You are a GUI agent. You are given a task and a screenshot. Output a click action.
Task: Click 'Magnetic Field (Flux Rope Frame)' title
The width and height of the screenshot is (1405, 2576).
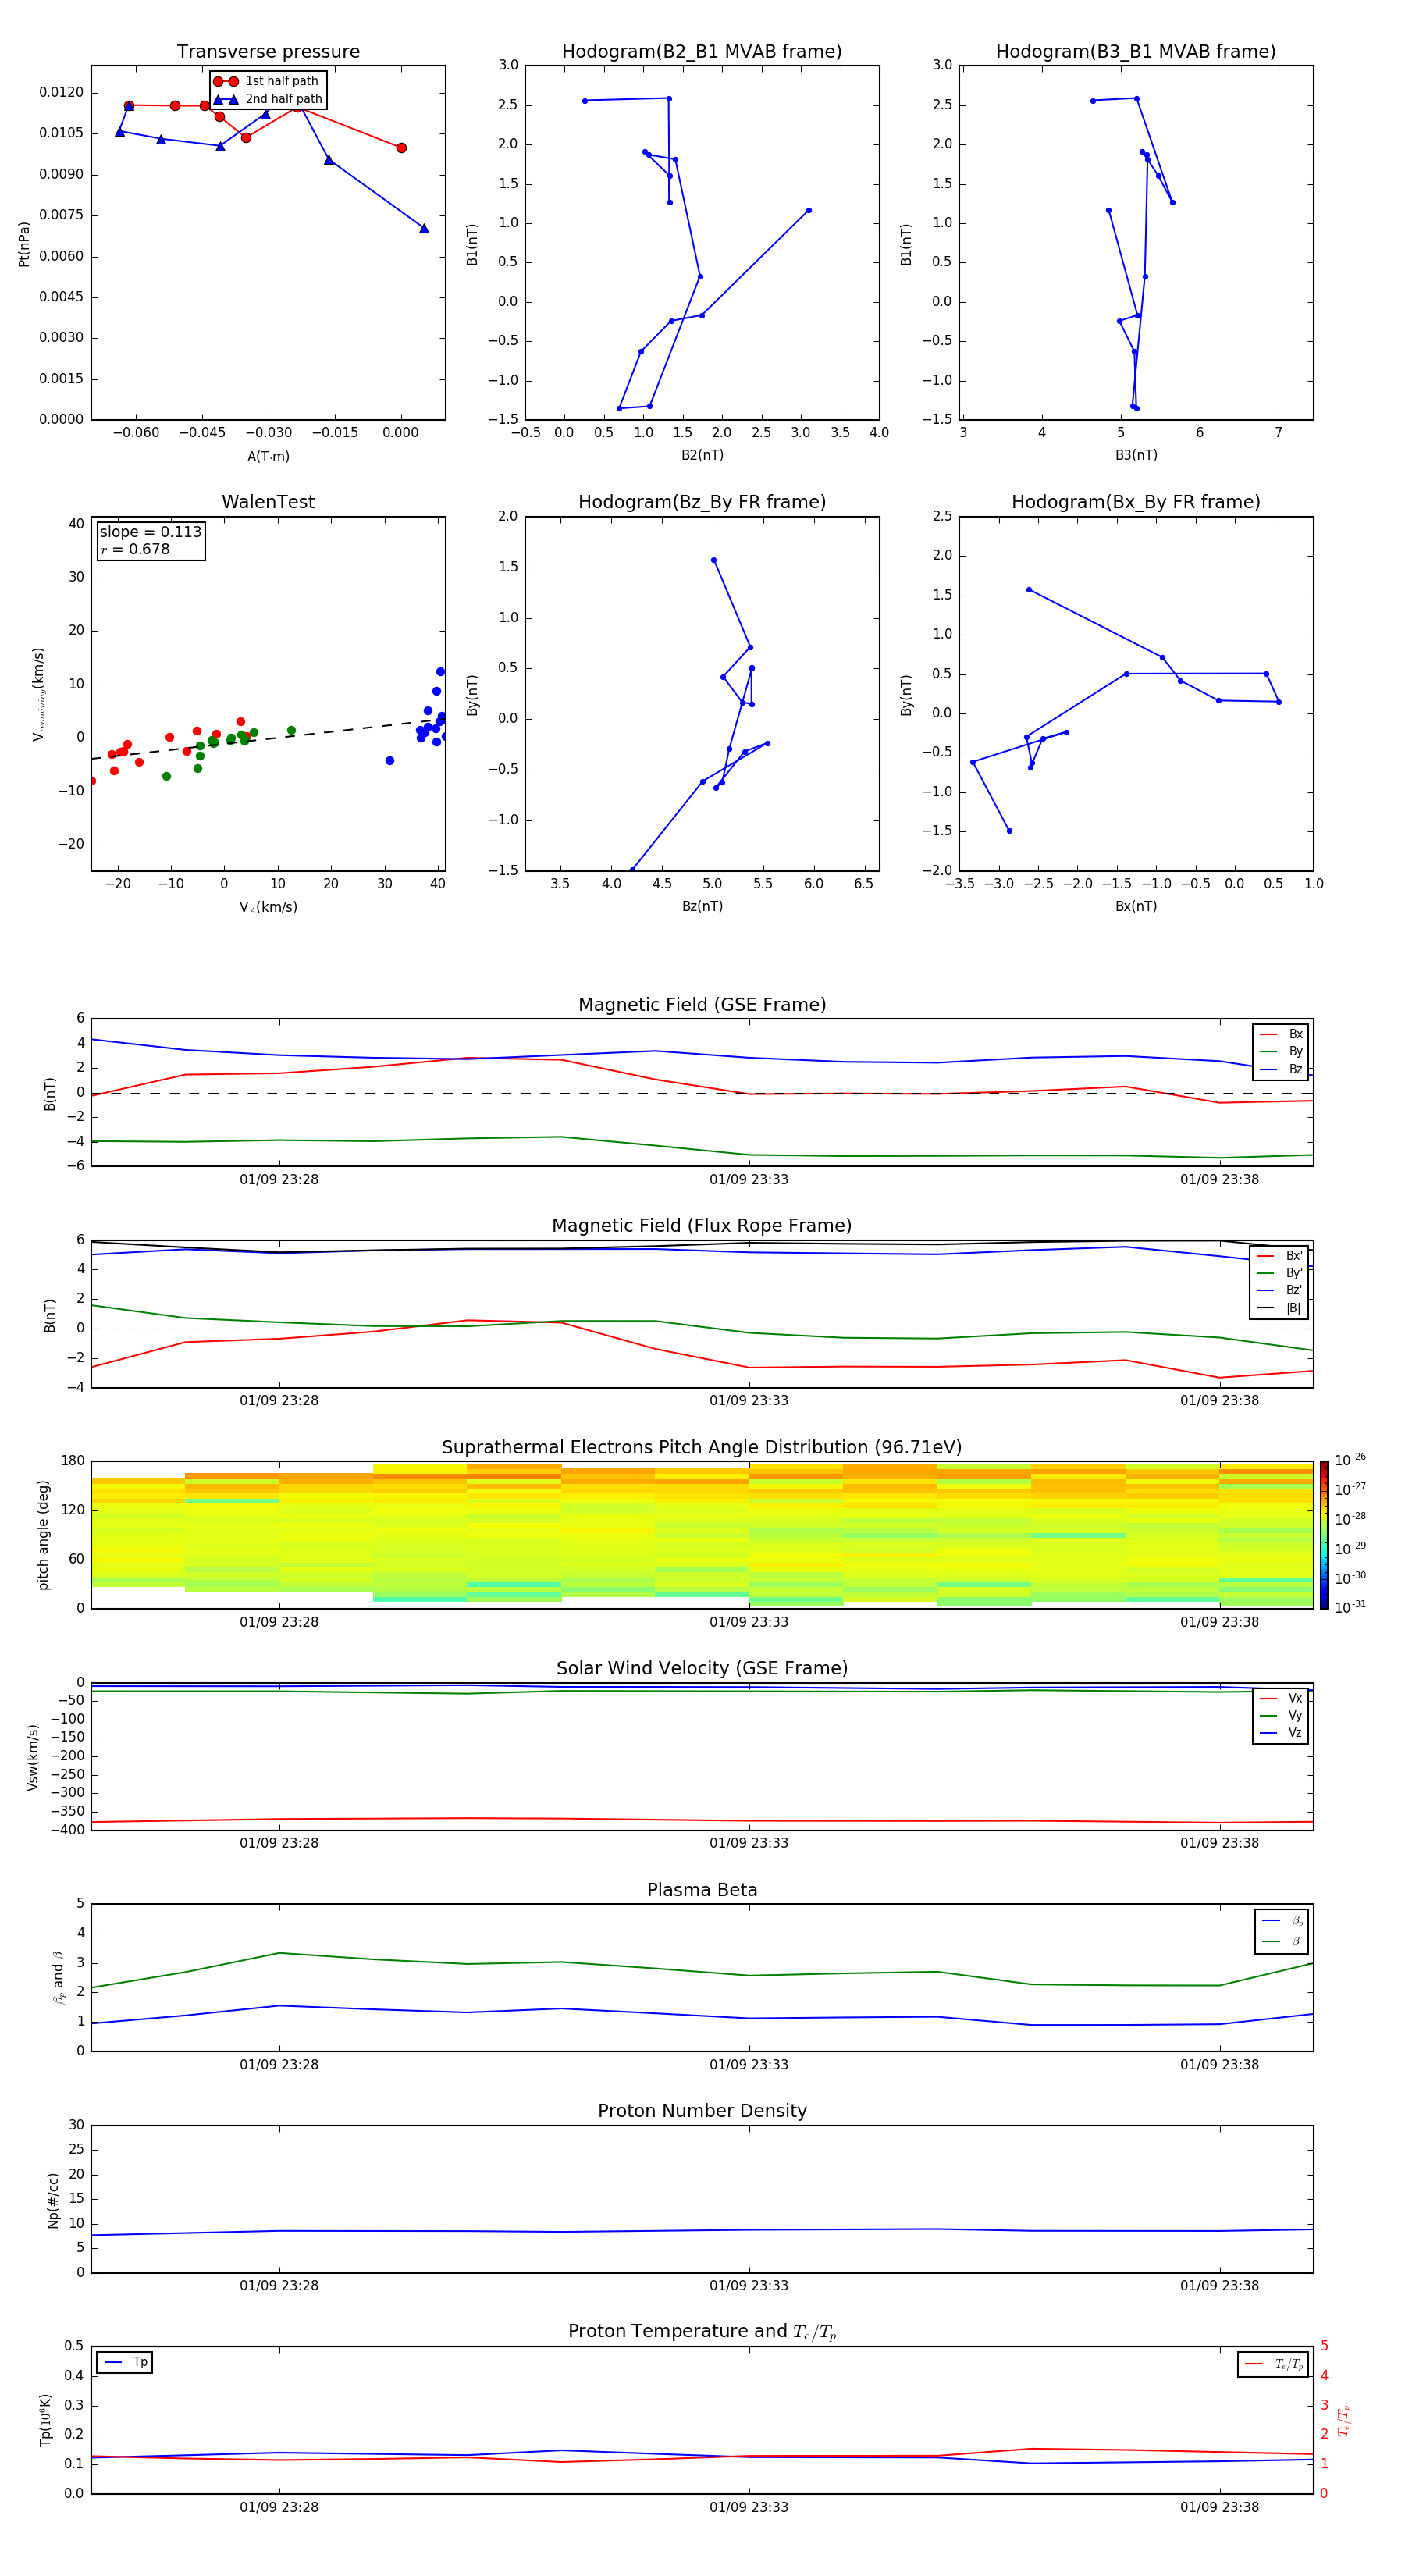tap(702, 1226)
